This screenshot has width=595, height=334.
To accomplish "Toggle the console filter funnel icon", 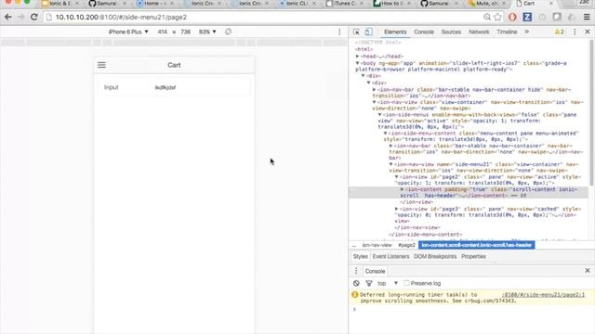I will [x=369, y=283].
